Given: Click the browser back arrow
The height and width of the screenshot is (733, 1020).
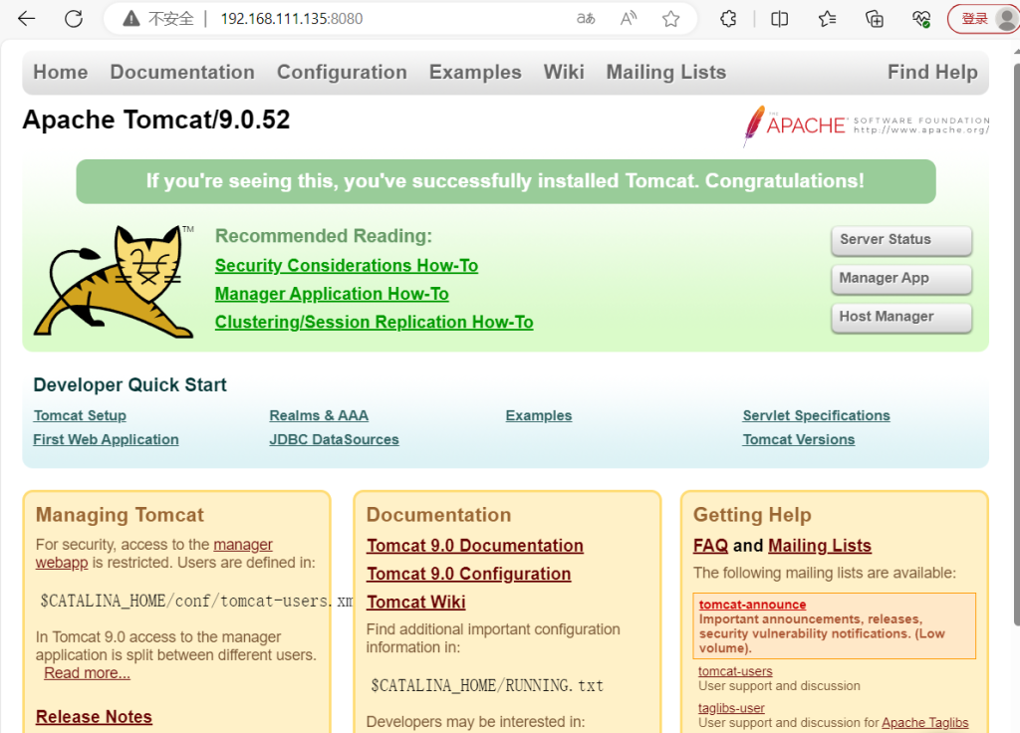Looking at the screenshot, I should coord(27,19).
